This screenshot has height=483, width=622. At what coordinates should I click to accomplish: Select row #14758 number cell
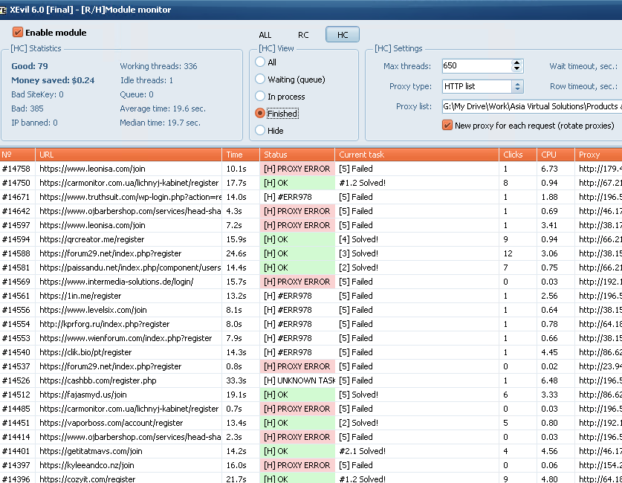pos(17,169)
